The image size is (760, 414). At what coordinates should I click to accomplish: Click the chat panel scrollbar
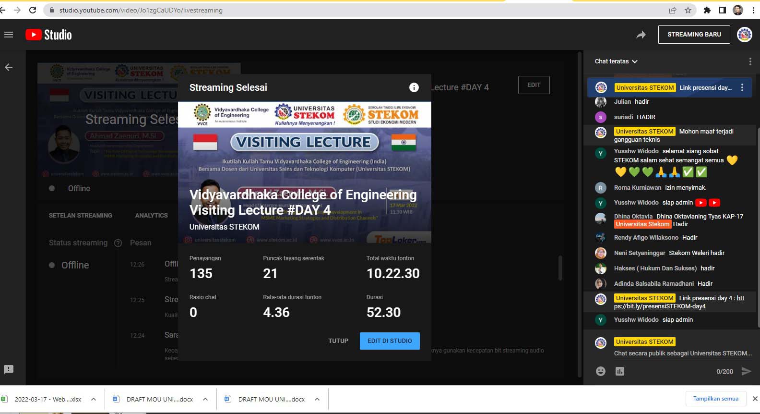coord(758,227)
